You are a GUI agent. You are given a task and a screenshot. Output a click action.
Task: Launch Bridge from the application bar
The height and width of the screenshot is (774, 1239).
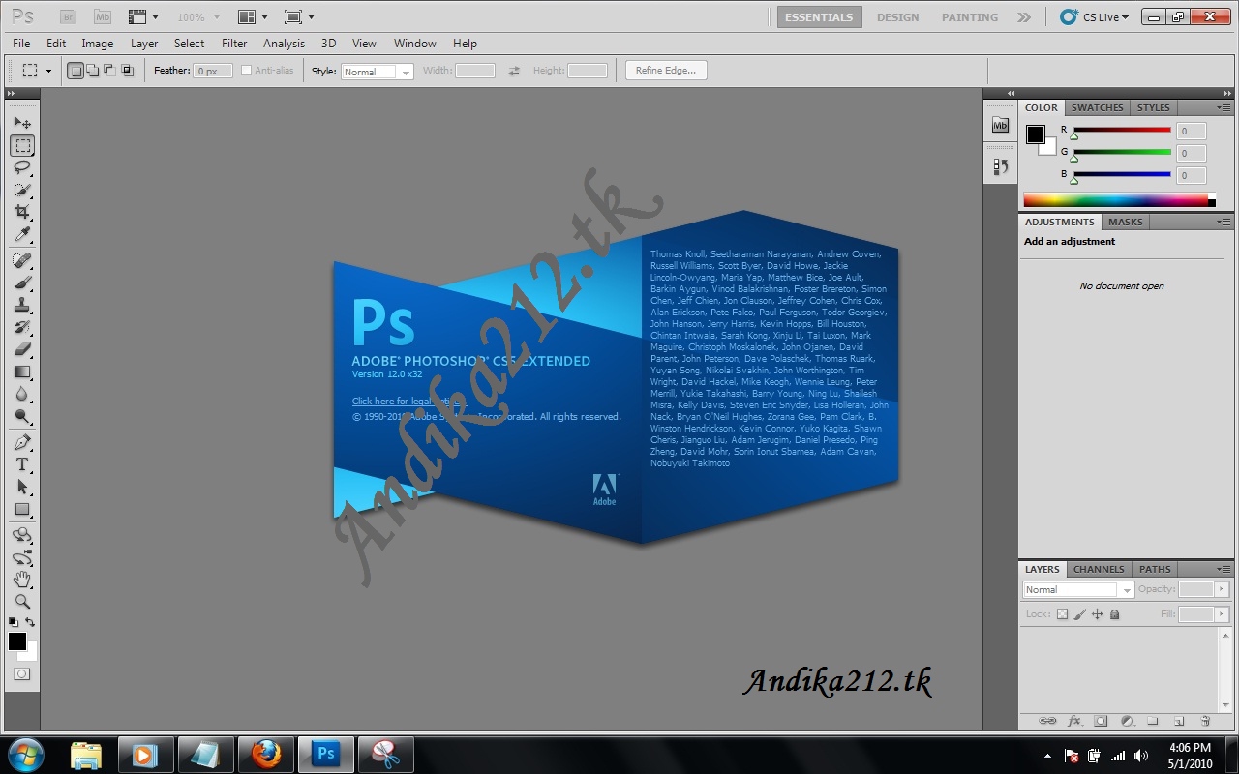68,17
